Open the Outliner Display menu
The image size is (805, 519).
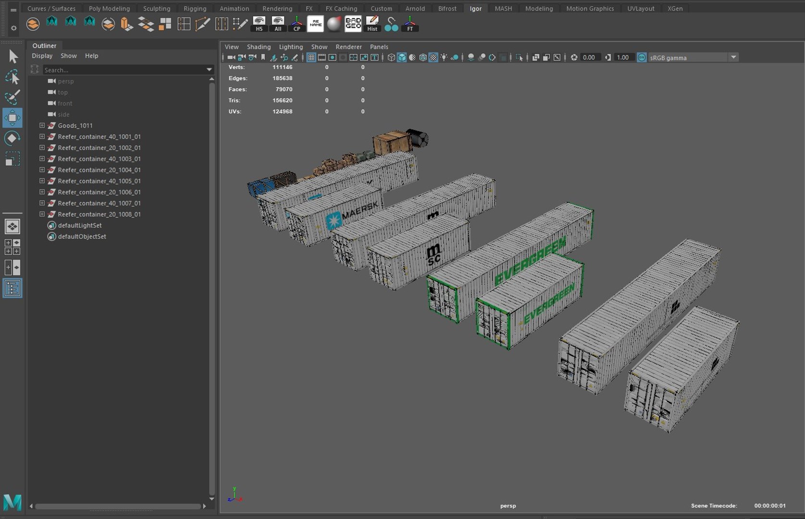coord(42,56)
